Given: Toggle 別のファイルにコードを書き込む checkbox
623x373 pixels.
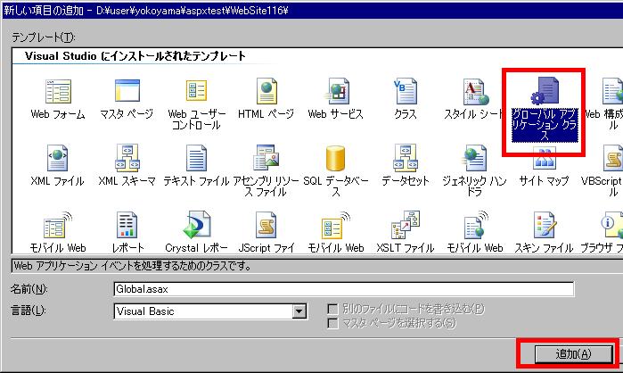Looking at the screenshot, I should (332, 309).
